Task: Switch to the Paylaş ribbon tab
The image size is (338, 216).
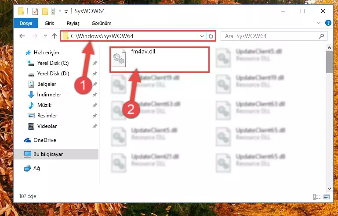Action: [x=73, y=23]
